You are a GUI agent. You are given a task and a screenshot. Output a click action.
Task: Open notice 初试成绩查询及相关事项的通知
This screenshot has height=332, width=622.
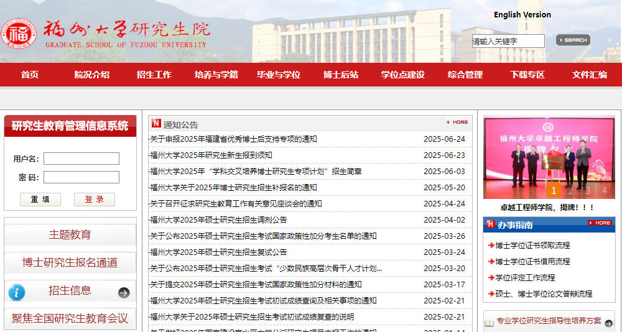tap(263, 301)
